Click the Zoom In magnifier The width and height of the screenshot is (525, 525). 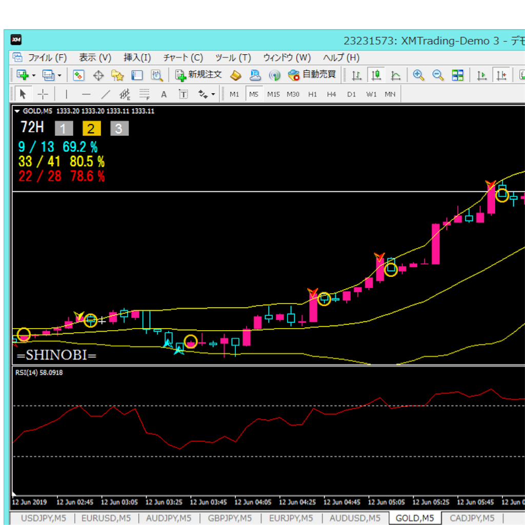pos(418,75)
